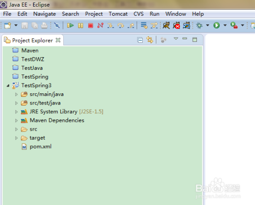The width and height of the screenshot is (255, 205).
Task: Click the Suspend debug icon
Action: coord(81,25)
